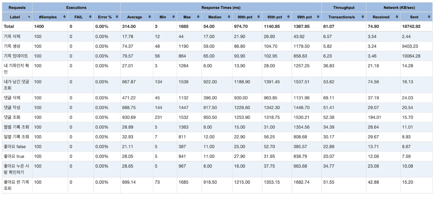Viewport: 438px width, 198px height.
Task: Click 95th pct value 56.25 in 일별 기록 조회
Action: [x=269, y=137]
